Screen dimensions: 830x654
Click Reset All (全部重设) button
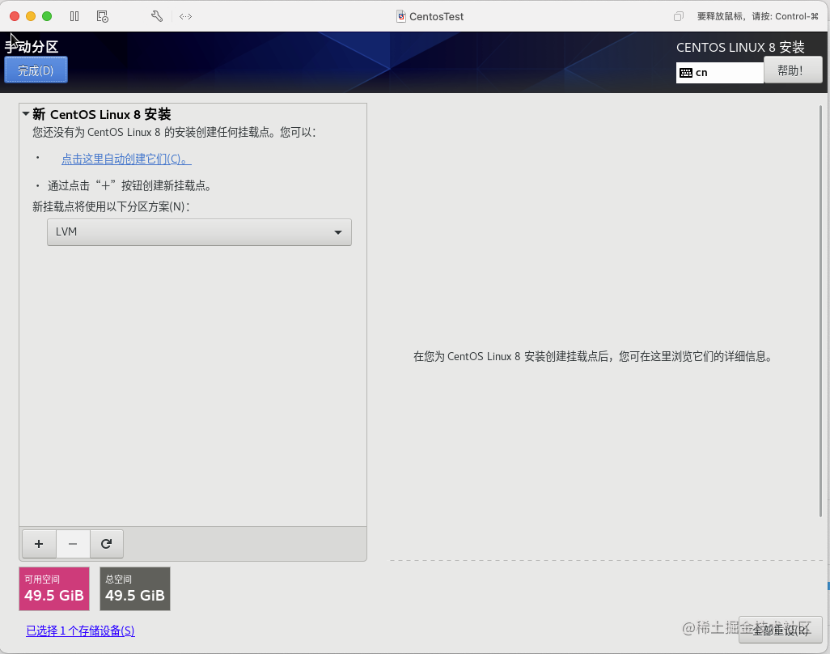tap(780, 630)
